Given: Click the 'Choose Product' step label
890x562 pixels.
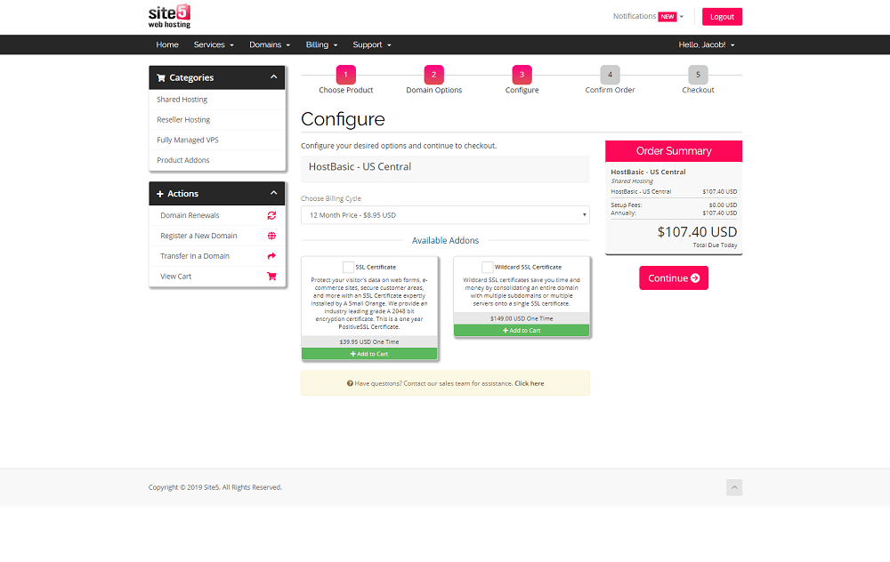Looking at the screenshot, I should click(x=345, y=90).
